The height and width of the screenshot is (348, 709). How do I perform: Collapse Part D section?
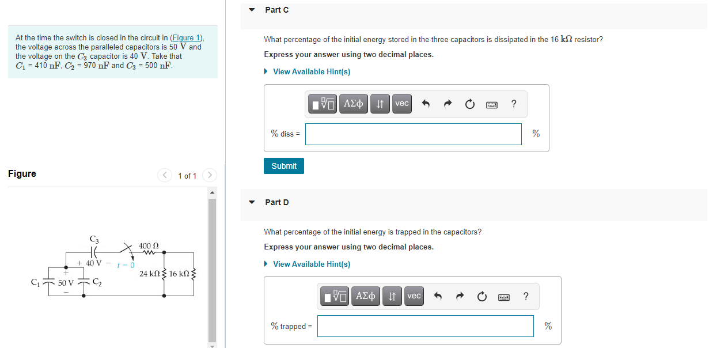point(252,202)
